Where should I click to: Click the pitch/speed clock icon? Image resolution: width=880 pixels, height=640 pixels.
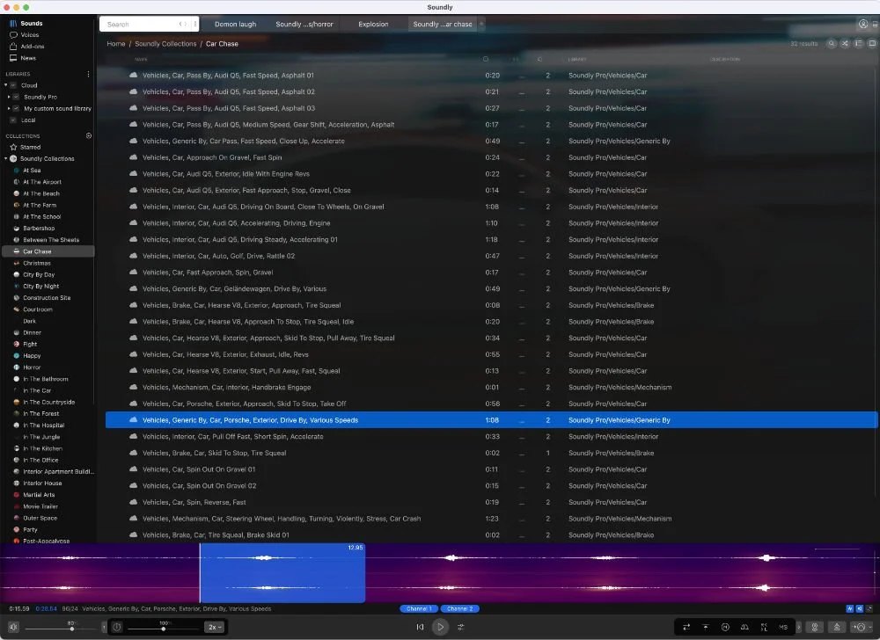117,627
